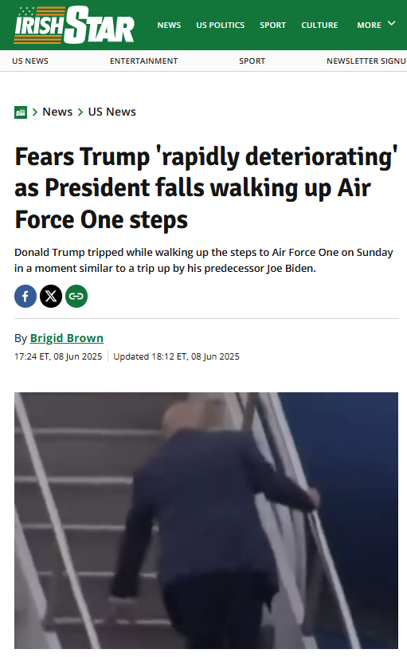The image size is (407, 657).
Task: Click the breadcrumb home Irish Star icon
Action: pos(21,112)
